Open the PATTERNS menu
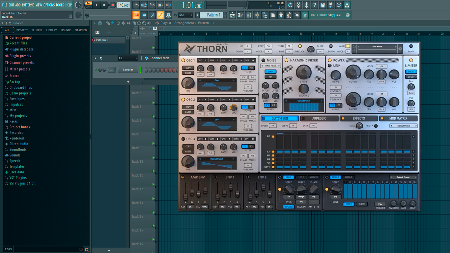This screenshot has width=450, height=253. [x=28, y=5]
